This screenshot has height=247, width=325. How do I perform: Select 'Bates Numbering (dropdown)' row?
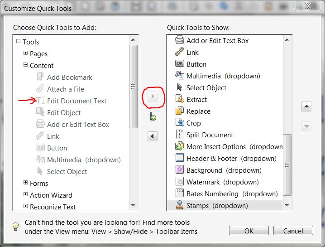click(225, 194)
